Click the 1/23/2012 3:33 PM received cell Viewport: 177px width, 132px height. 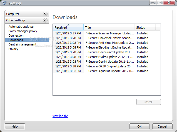point(68,71)
